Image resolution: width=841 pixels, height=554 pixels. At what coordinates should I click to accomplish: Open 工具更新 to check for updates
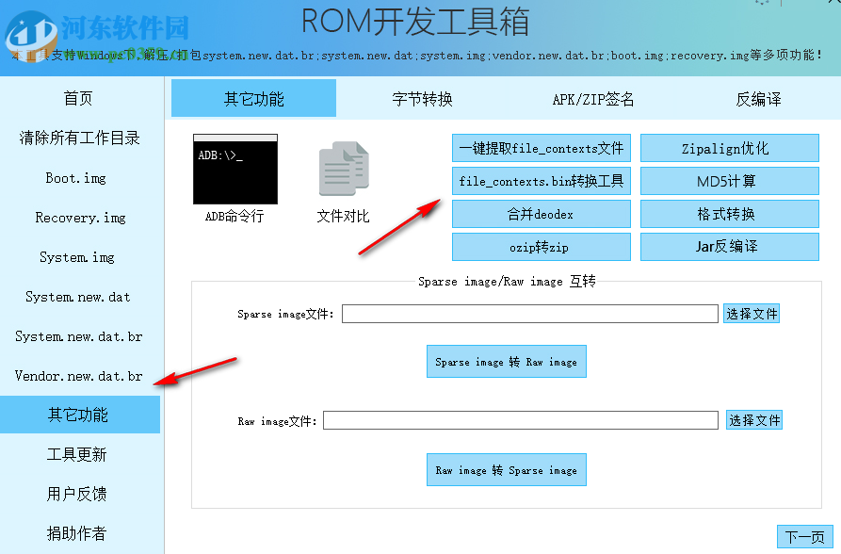(80, 454)
